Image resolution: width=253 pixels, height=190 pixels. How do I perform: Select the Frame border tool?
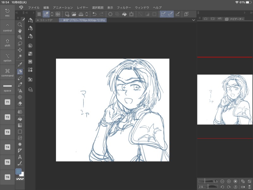(x=20, y=138)
